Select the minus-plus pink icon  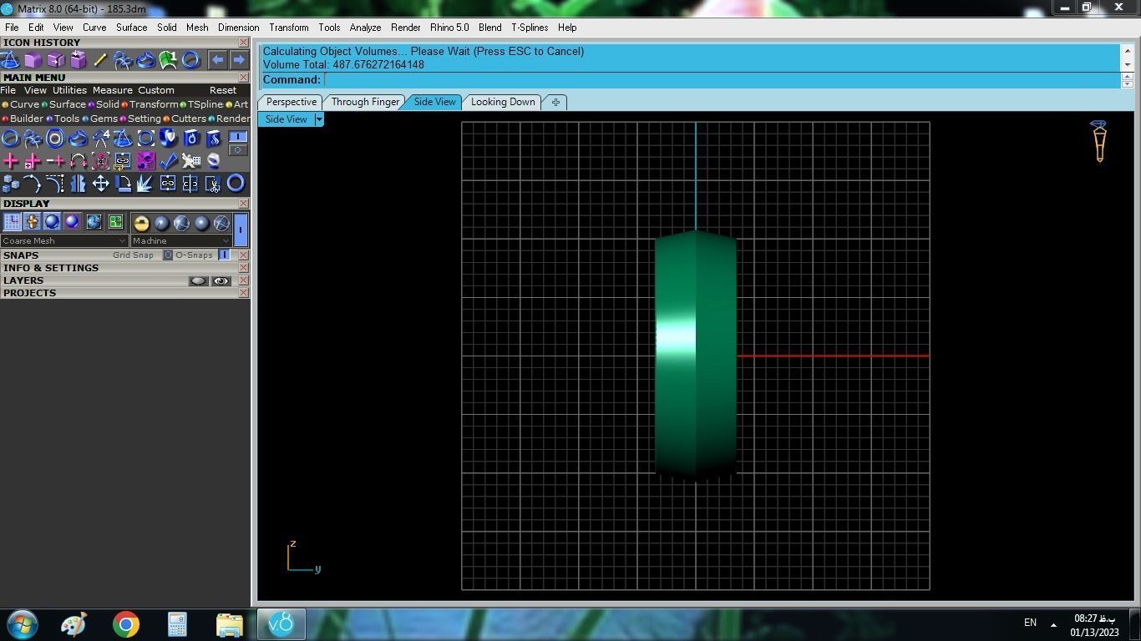pos(55,160)
